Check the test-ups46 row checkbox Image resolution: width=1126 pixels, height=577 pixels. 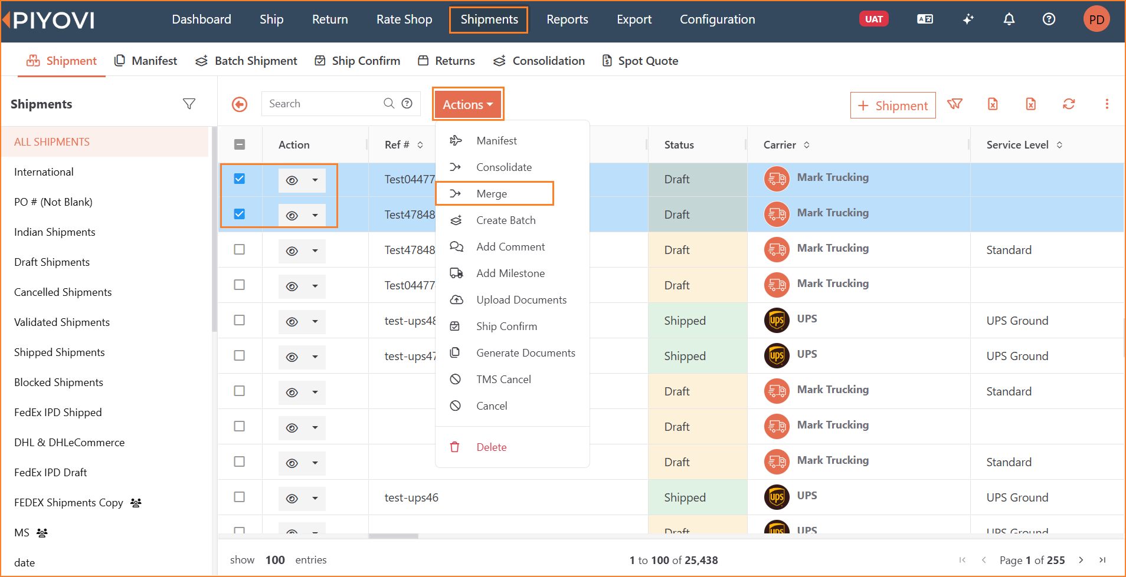pos(240,497)
